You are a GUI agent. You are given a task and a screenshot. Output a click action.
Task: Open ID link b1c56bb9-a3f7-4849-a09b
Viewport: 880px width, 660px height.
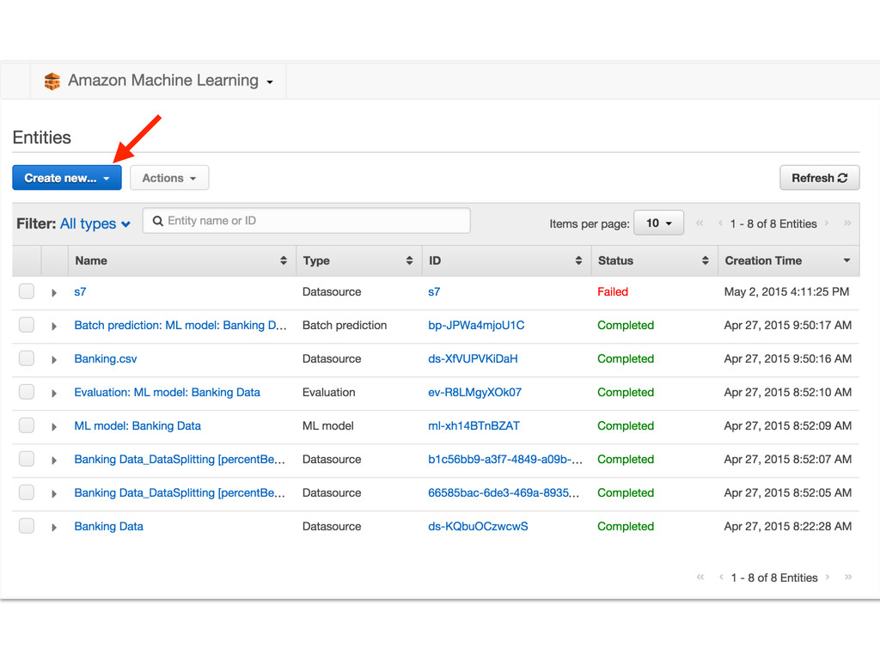point(505,460)
